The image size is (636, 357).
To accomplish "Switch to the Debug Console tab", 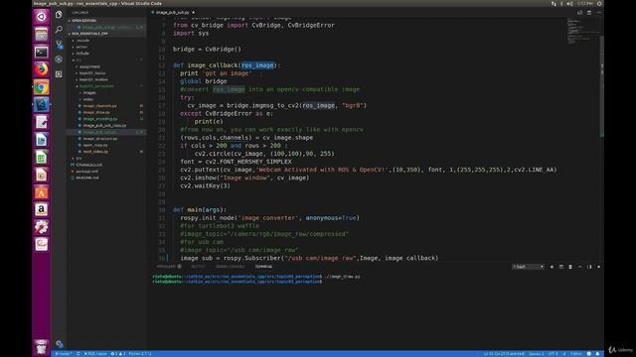I will coord(230,267).
